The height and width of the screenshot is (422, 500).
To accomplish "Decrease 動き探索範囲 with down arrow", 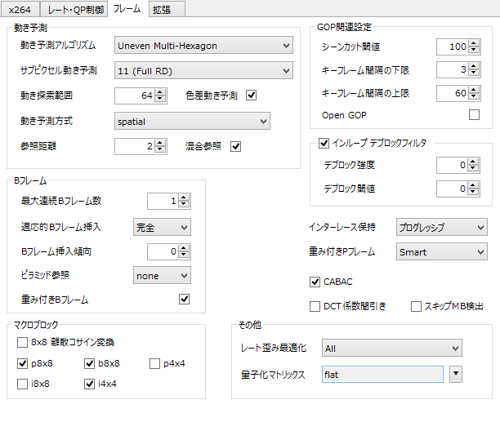I will 160,99.
